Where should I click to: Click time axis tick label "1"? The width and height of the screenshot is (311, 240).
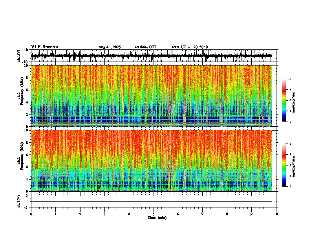55,214
